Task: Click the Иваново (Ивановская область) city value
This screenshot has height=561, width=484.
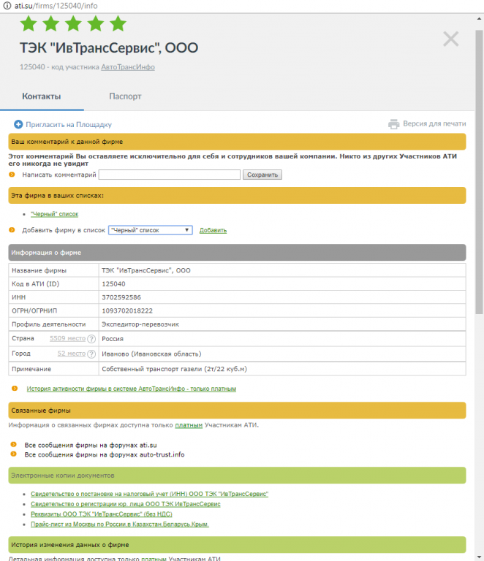Action: pos(151,354)
